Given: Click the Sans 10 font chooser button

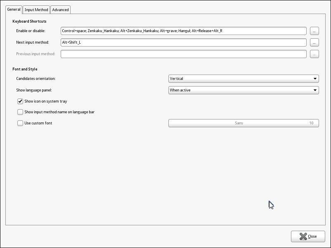Looking at the screenshot, I should (244, 123).
